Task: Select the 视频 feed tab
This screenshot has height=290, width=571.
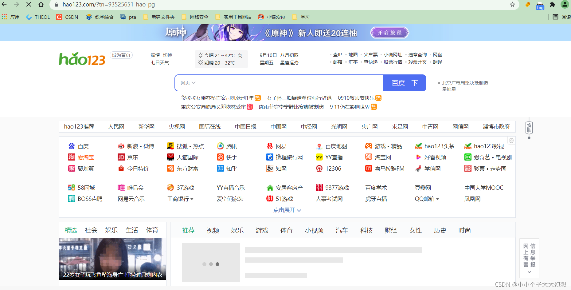Action: click(x=213, y=230)
